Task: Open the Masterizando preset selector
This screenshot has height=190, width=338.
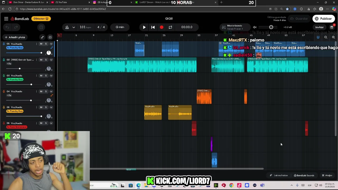Action: tap(234, 27)
